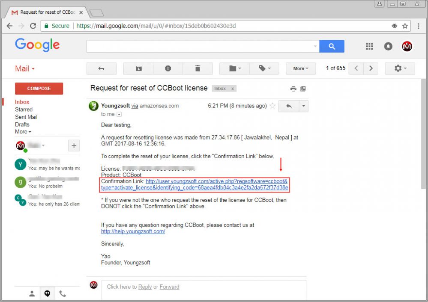
Task: Click the page vertical scrollbar
Action: point(424,134)
